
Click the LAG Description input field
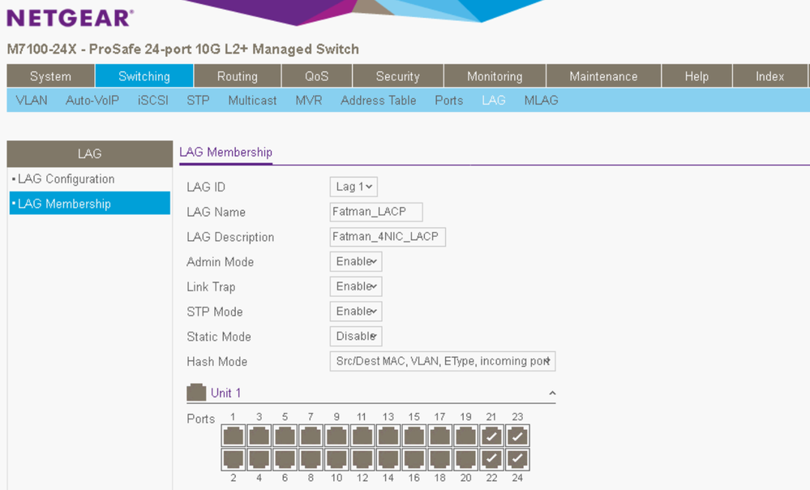coord(388,237)
